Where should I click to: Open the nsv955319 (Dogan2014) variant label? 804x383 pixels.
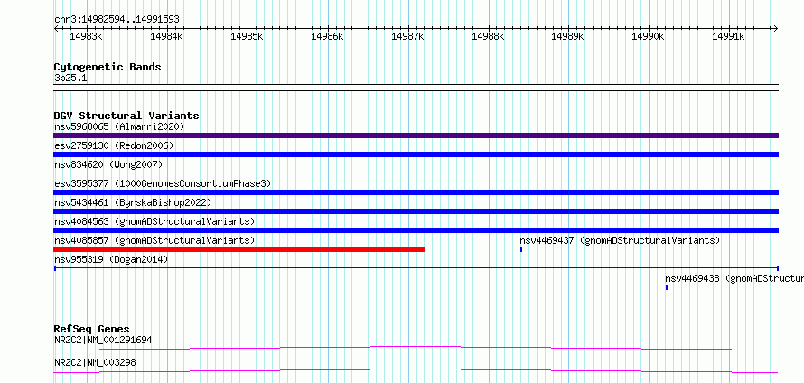[111, 259]
